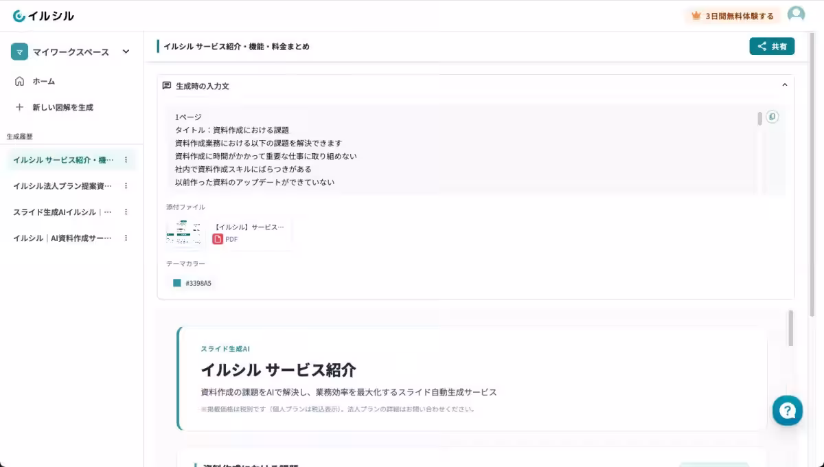This screenshot has width=824, height=467.
Task: Click the イルシル logo in the header
Action: click(43, 16)
